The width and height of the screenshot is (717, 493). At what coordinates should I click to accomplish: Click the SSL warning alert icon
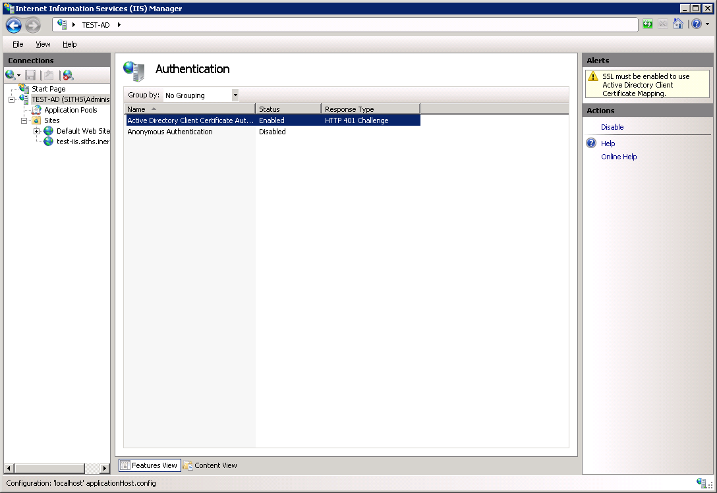(593, 76)
